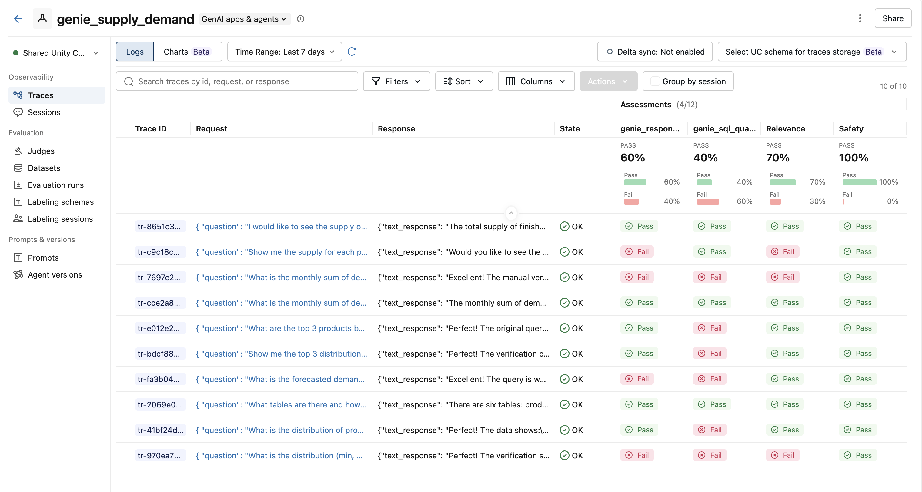Screen dimensions: 922x492
Task: Select Agent versions in sidebar
Action: [x=55, y=274]
